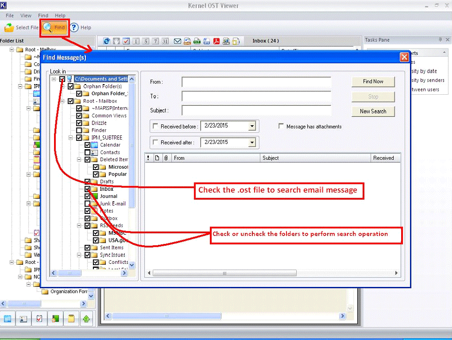452x340 pixels.
Task: Select the 31-day calendar view icon
Action: [165, 41]
